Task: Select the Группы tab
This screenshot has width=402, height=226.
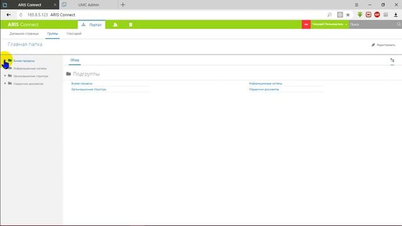Action: point(52,33)
